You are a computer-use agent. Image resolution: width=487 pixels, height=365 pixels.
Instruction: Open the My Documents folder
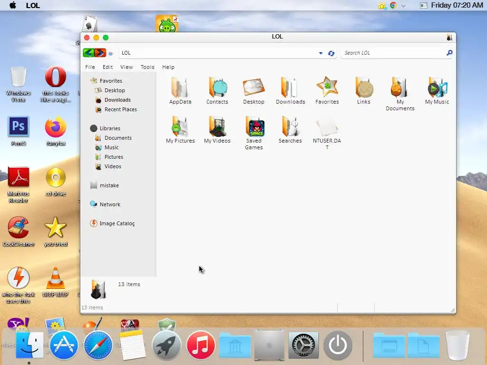400,94
